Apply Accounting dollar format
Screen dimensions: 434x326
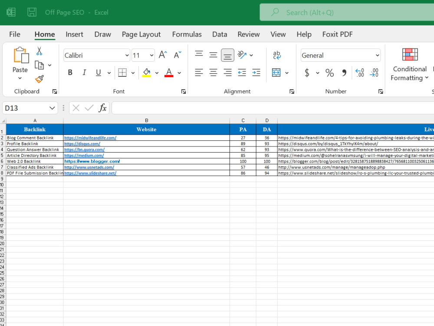tap(307, 73)
